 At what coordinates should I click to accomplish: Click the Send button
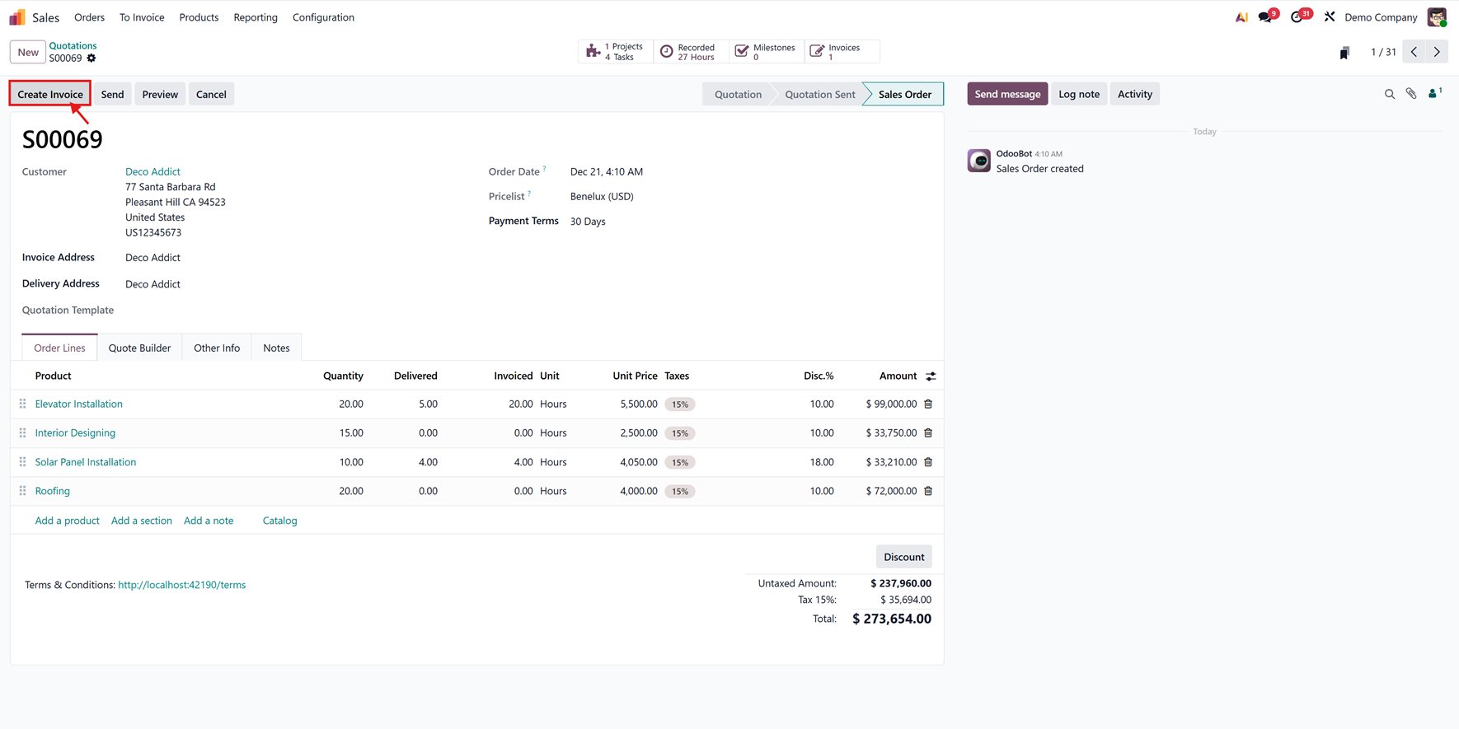coord(112,94)
